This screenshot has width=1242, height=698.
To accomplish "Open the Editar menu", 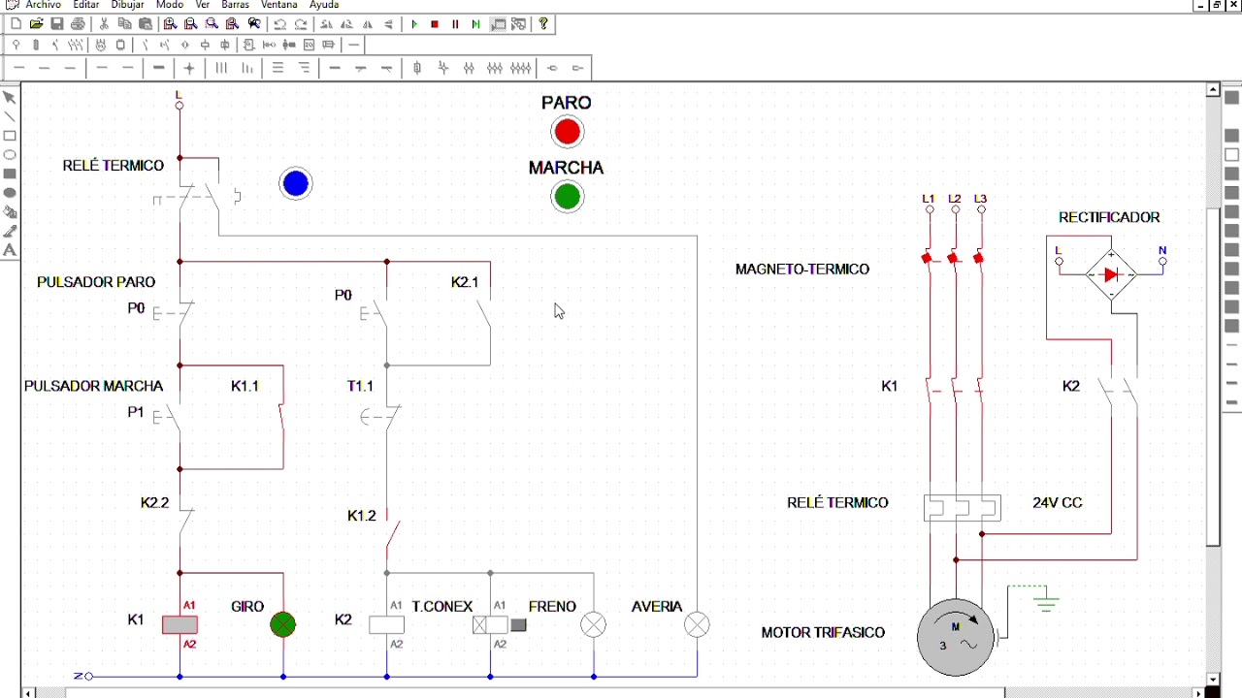I will click(x=86, y=5).
